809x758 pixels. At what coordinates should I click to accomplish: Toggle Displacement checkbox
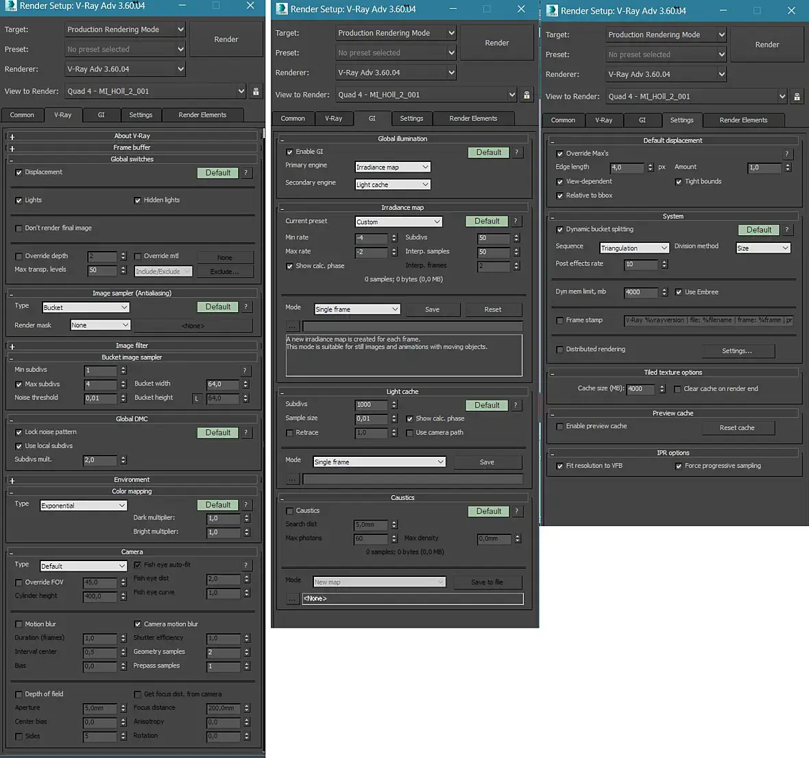pyautogui.click(x=19, y=172)
